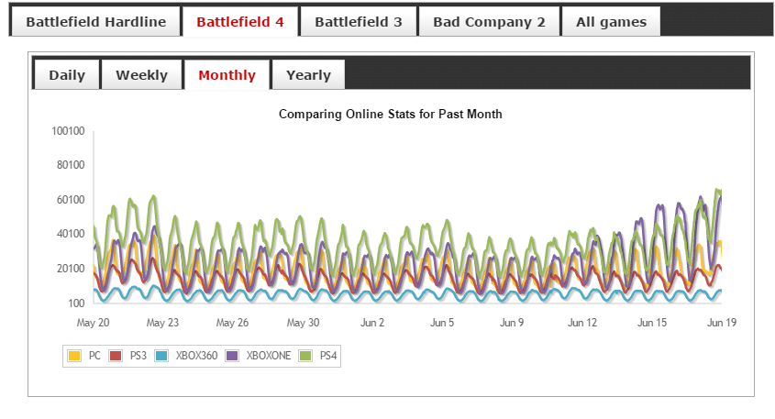The height and width of the screenshot is (419, 775).
Task: Toggle the PC series legend label
Action: pos(94,355)
